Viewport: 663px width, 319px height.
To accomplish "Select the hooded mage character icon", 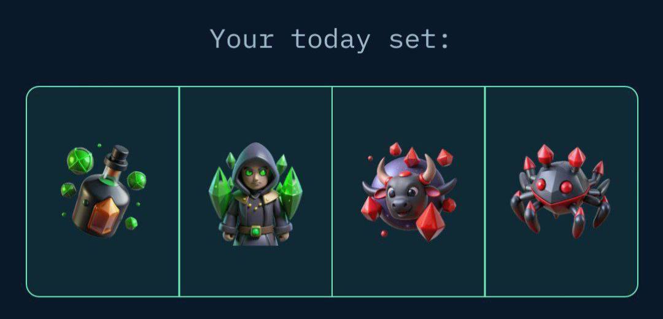I will click(255, 194).
